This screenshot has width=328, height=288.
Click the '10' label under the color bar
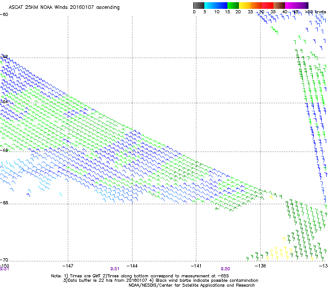click(x=217, y=12)
